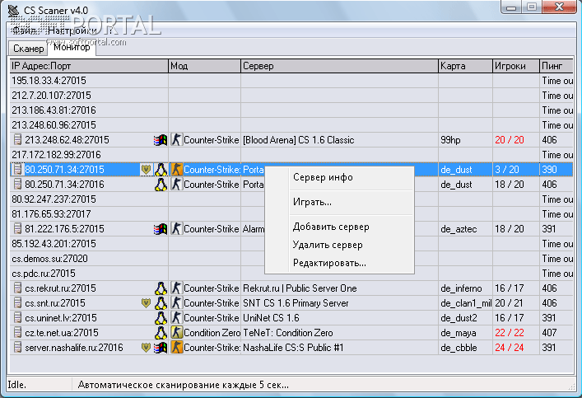This screenshot has width=582, height=398.
Task: Select 'Добавить сервер' in the context menu
Action: [x=339, y=227]
